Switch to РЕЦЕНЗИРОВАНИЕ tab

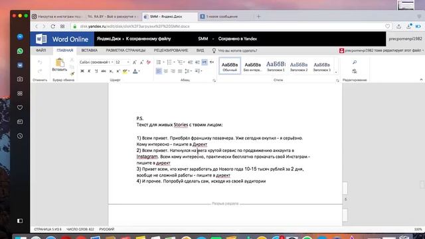click(x=171, y=50)
